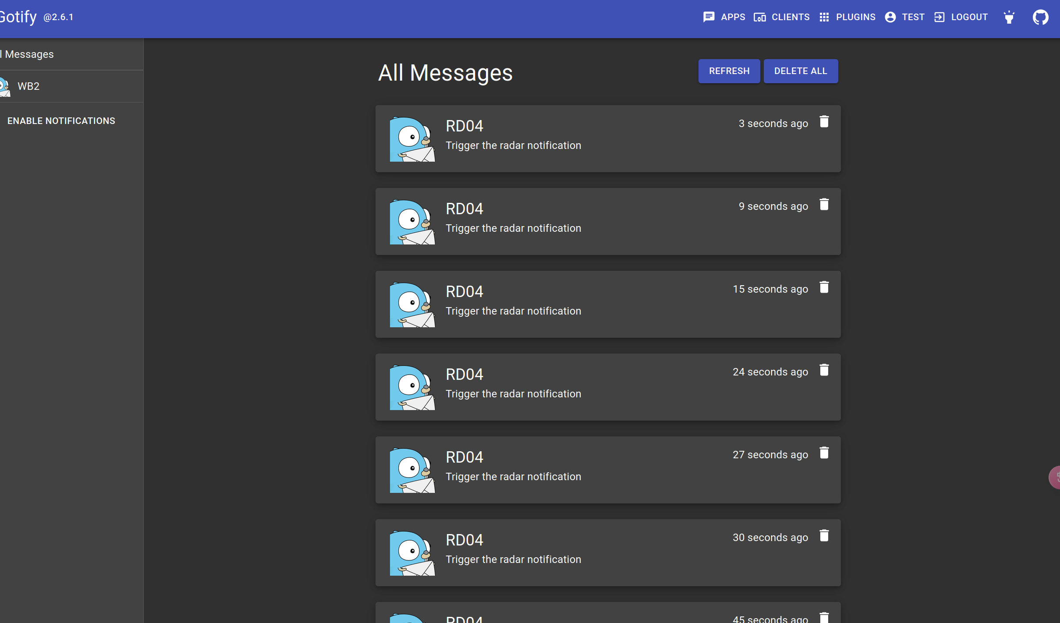
Task: Click the Delete All button
Action: [801, 71]
